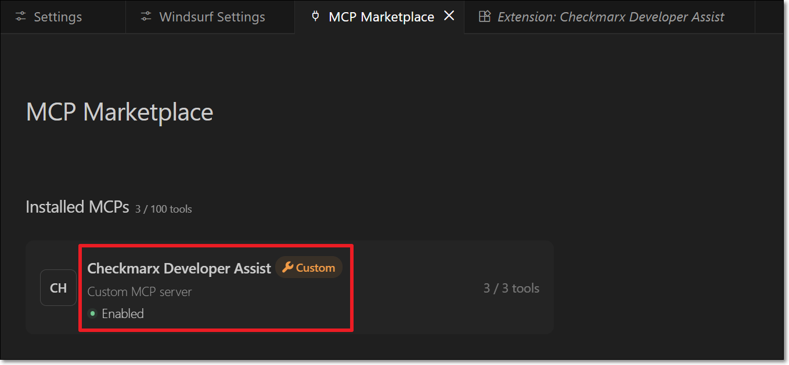Click the Enabled status text
Screen dimensions: 789x365
(x=123, y=313)
